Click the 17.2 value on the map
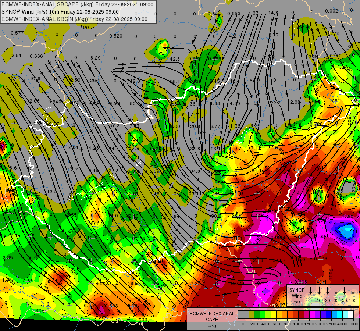Viewport: 360px width, 331px height. (x=134, y=148)
